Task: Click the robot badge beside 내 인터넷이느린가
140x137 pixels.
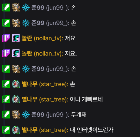Action: [16, 130]
